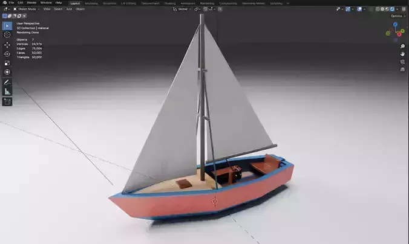Open the viewport Select menu

58,9
